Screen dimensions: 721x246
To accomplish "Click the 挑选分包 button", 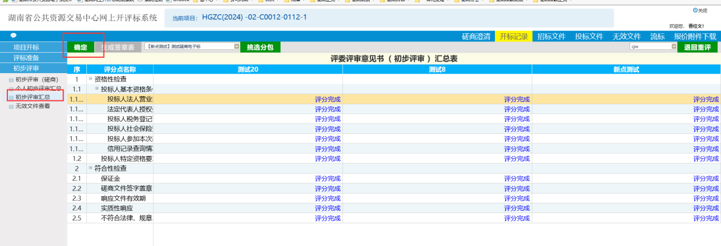I will point(260,47).
